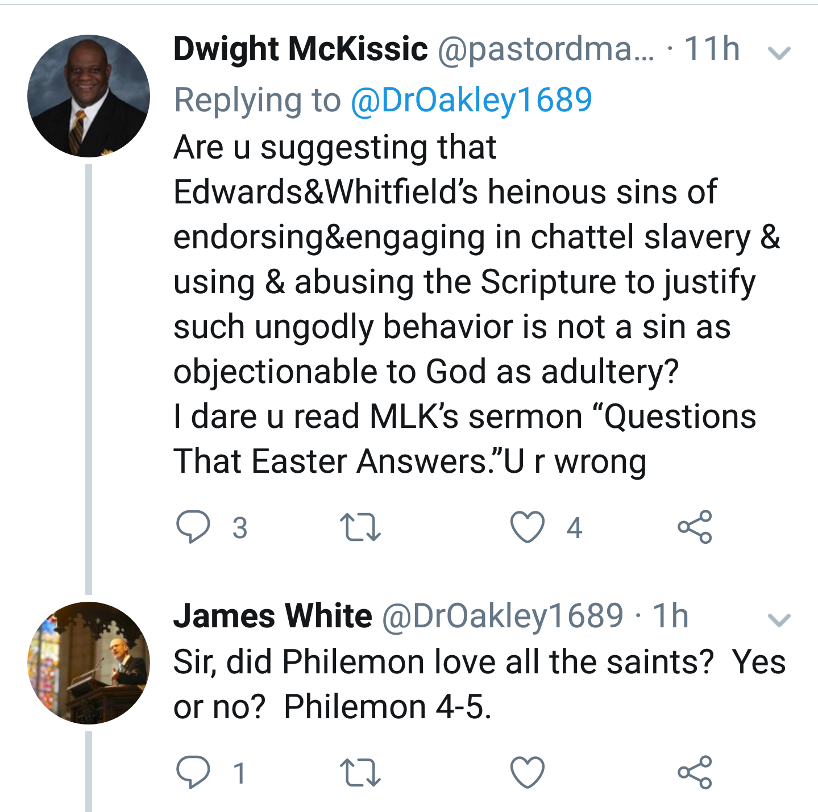Open dropdown menu on James White's tweet

(779, 619)
